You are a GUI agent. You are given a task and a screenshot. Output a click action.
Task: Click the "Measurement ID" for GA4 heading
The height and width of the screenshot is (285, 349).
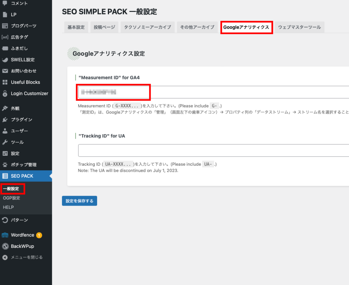point(109,77)
